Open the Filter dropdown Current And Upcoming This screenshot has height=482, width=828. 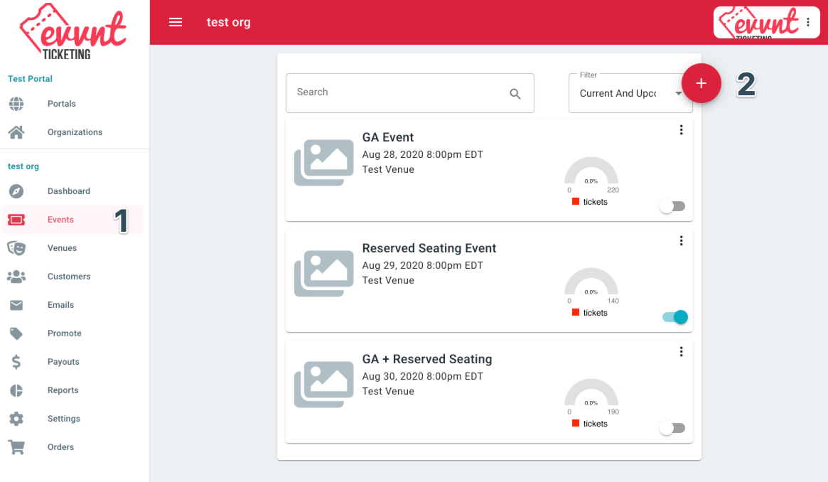tap(630, 93)
